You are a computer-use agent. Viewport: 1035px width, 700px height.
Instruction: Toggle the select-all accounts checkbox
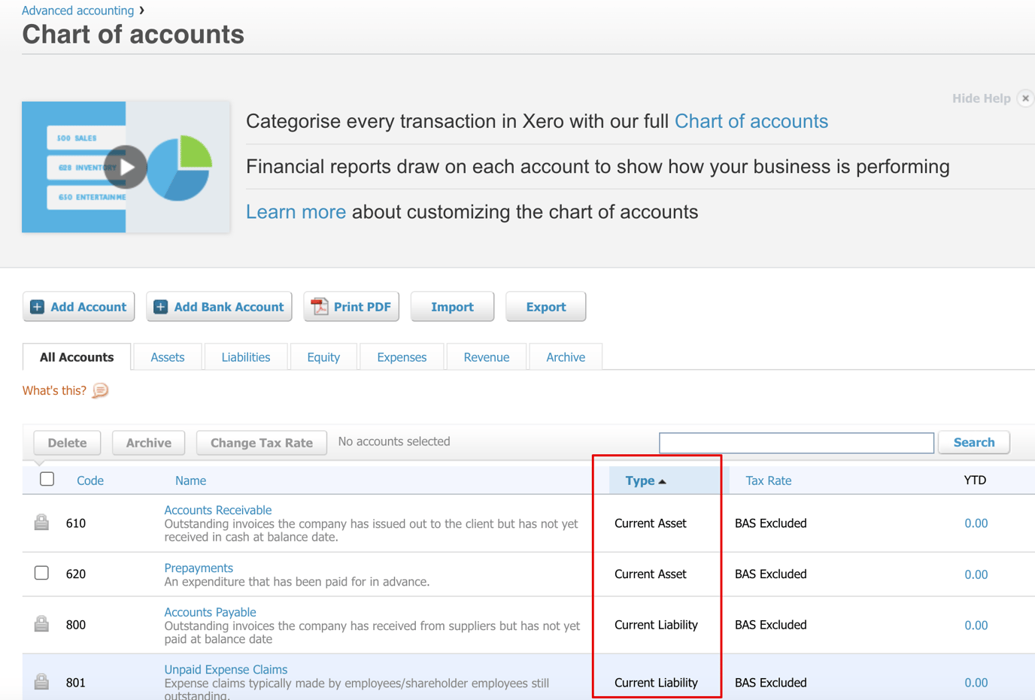(x=47, y=479)
